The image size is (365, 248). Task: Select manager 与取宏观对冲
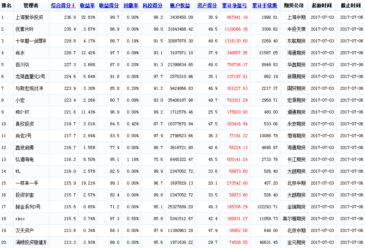29,88
